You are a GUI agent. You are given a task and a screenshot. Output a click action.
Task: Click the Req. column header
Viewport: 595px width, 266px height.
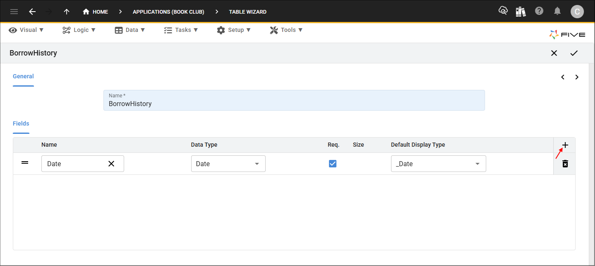coord(333,145)
